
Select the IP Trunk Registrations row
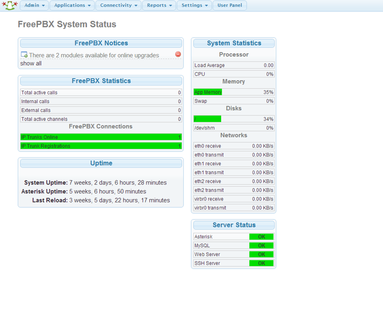tap(101, 146)
